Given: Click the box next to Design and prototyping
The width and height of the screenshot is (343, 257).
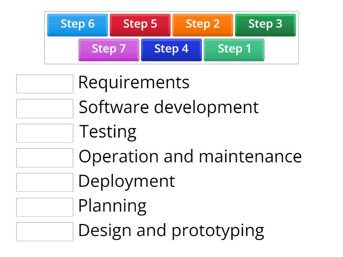Looking at the screenshot, I should (45, 232).
